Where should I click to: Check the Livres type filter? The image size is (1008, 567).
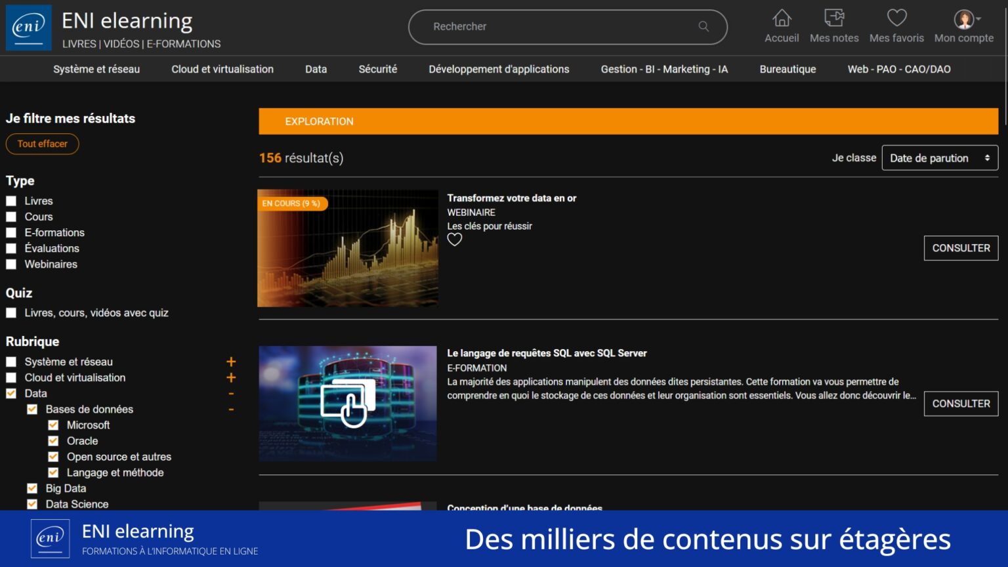[x=10, y=201]
